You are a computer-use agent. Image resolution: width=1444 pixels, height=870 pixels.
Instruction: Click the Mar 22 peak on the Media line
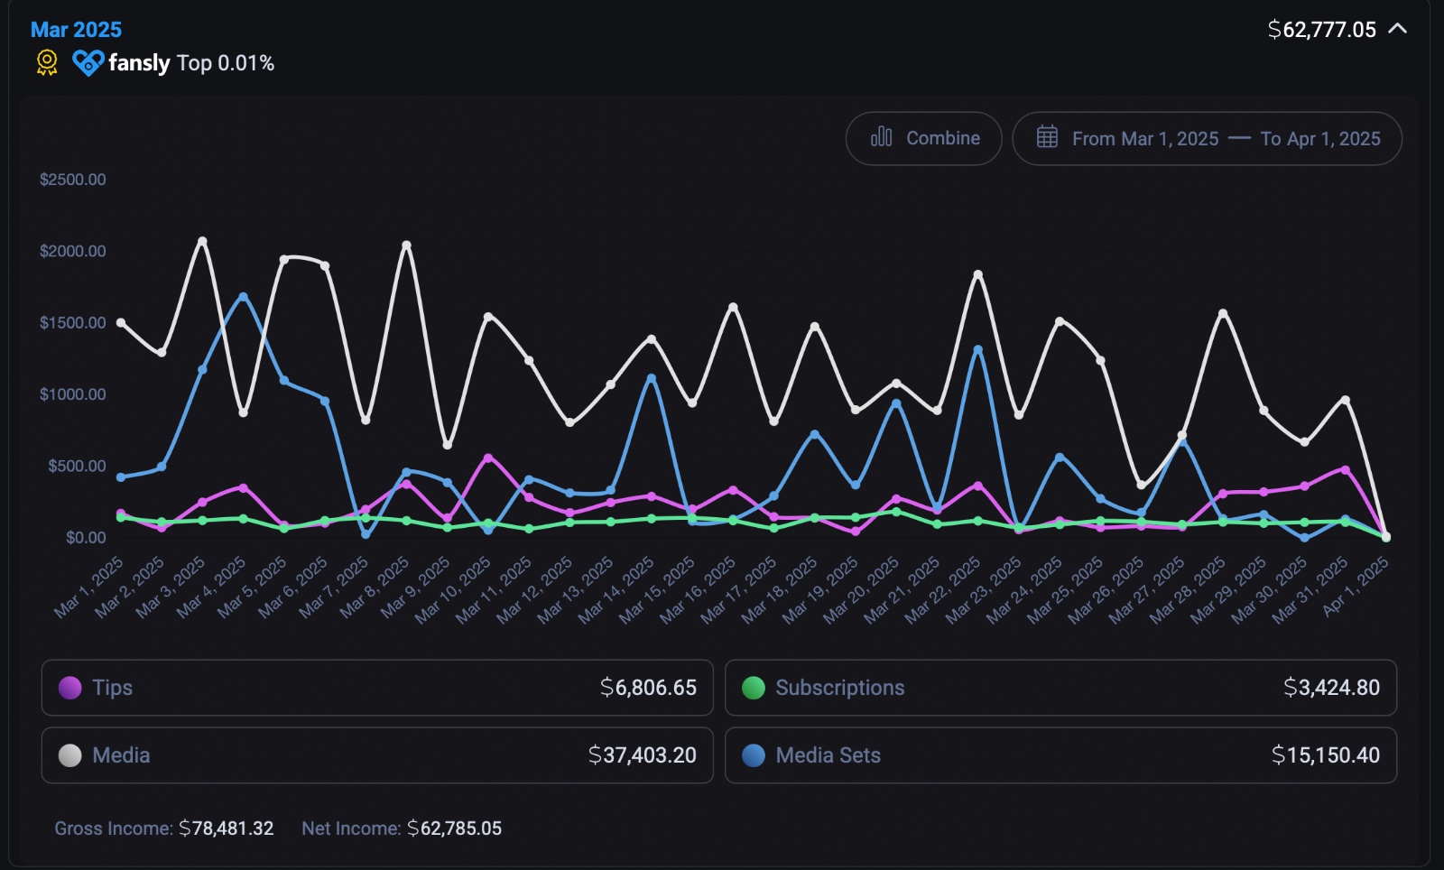977,273
